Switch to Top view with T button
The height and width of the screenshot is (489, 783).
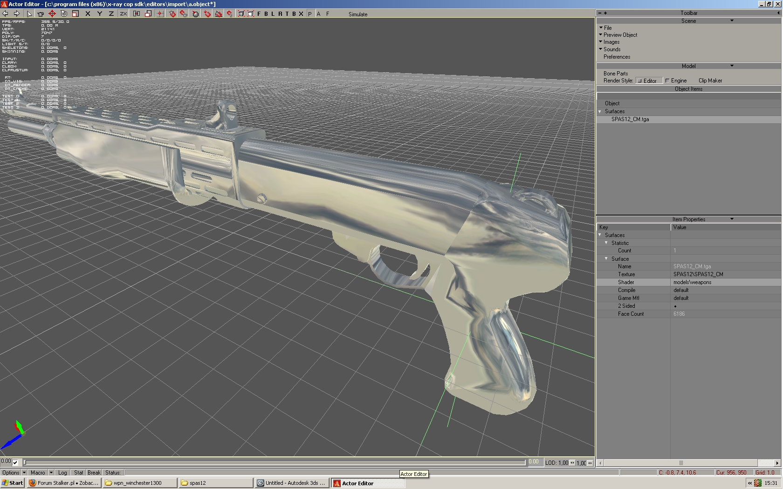[x=287, y=14]
